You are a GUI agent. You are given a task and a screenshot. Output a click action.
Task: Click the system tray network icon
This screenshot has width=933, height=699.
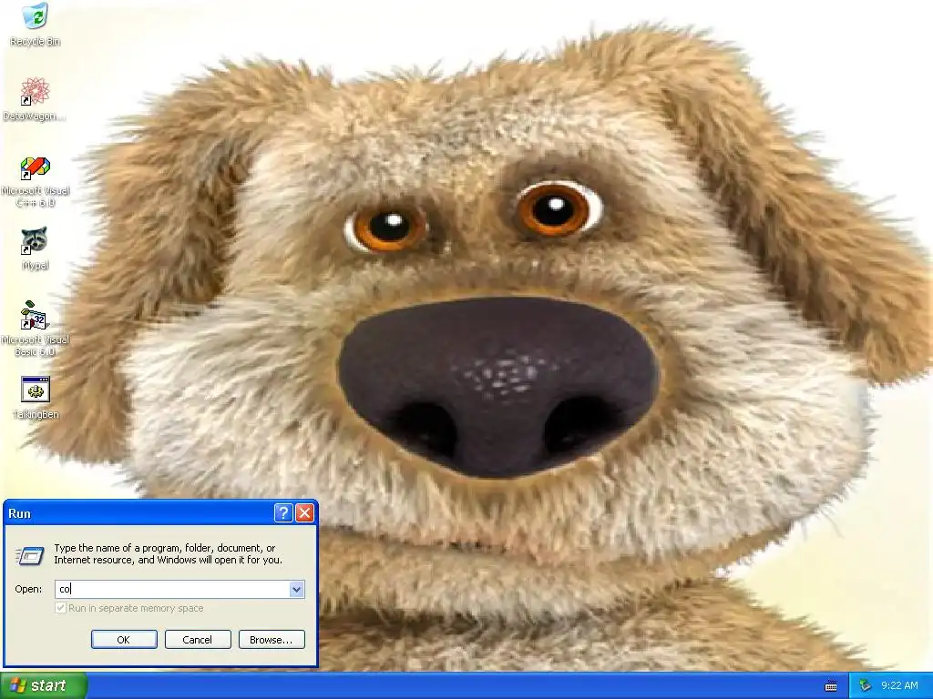coord(865,686)
